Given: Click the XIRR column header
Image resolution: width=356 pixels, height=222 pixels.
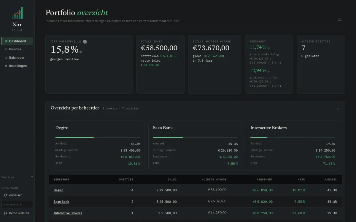Looking at the screenshot, I should point(301,180).
